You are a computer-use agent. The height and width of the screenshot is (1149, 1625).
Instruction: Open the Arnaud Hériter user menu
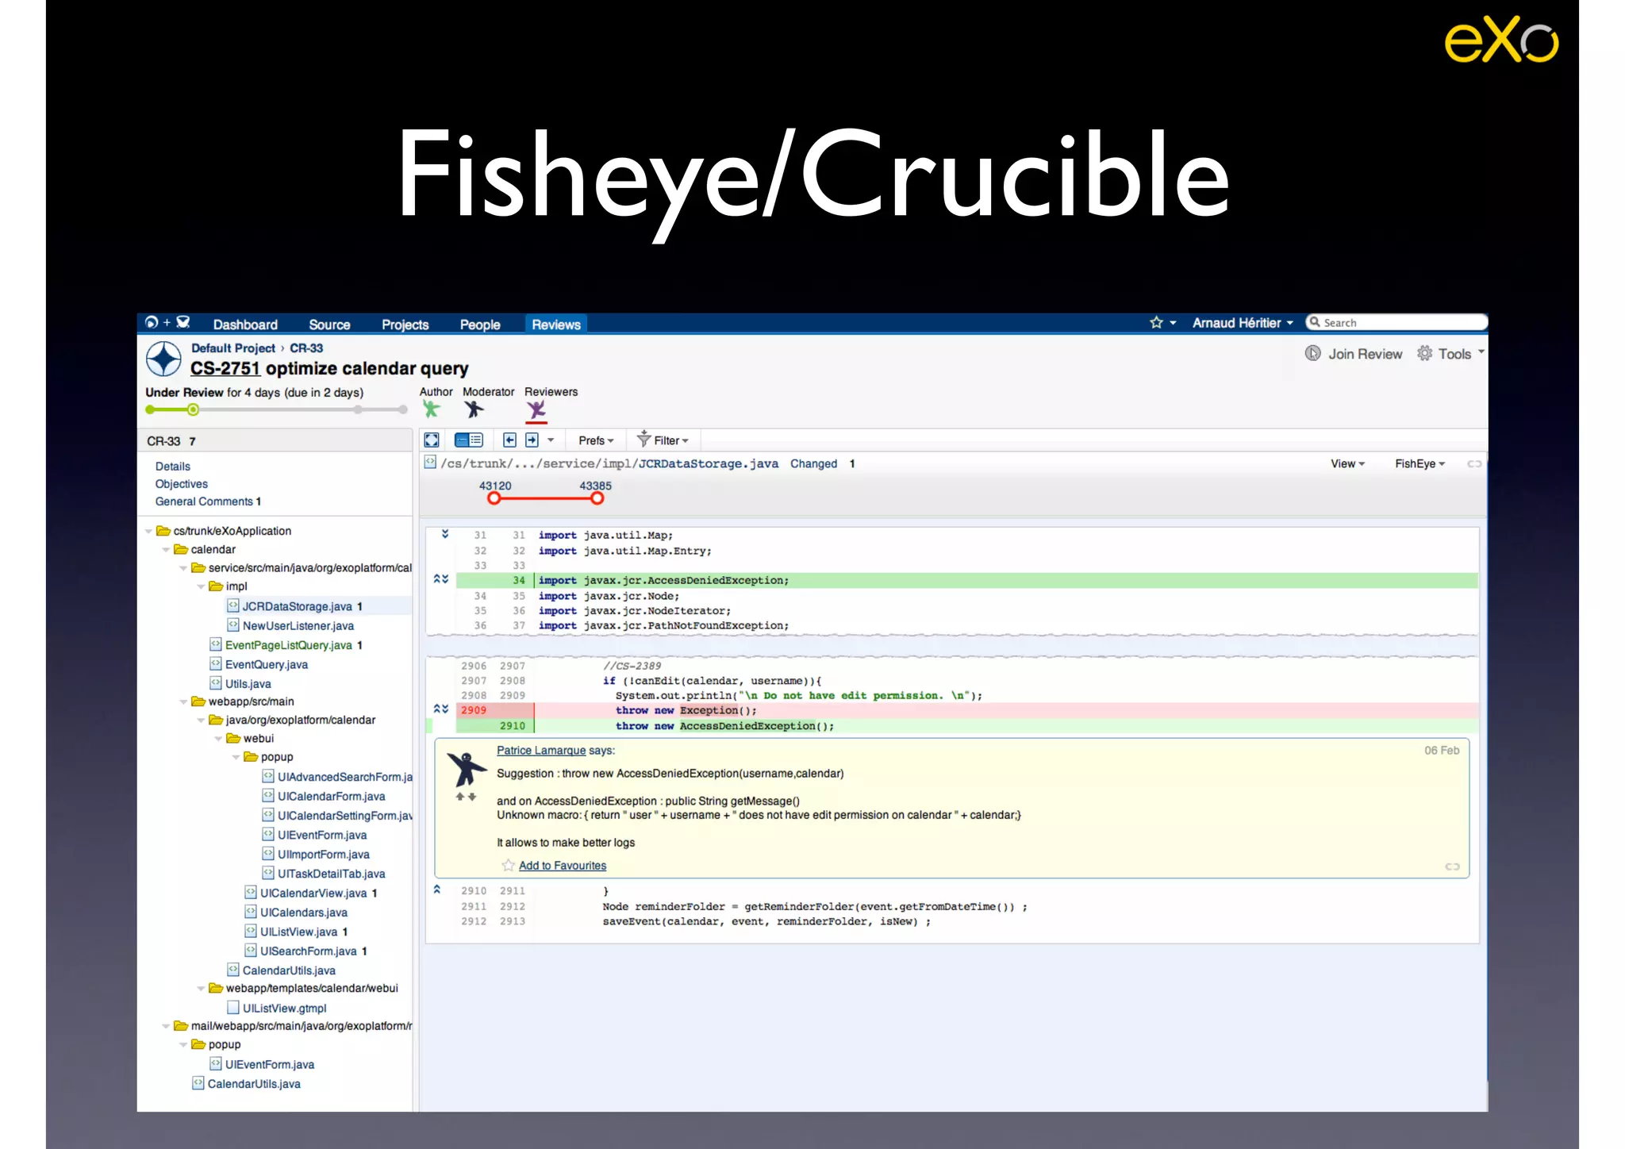point(1243,323)
